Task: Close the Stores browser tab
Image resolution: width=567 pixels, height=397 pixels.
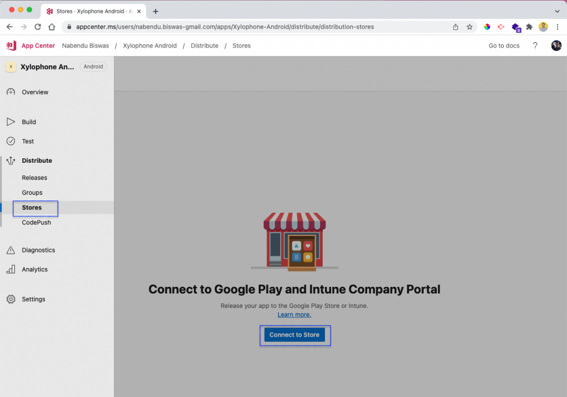Action: click(139, 12)
